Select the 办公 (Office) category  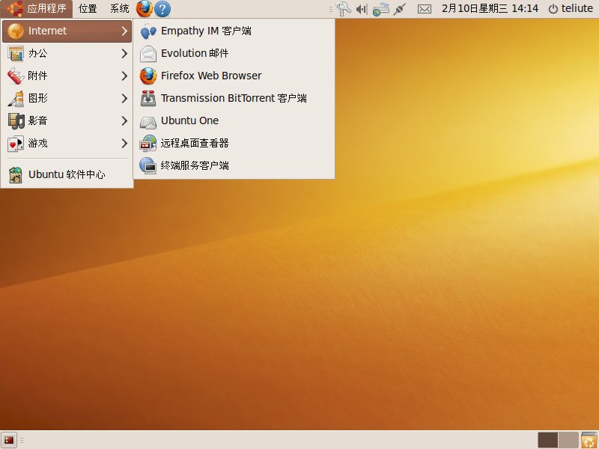pos(67,53)
